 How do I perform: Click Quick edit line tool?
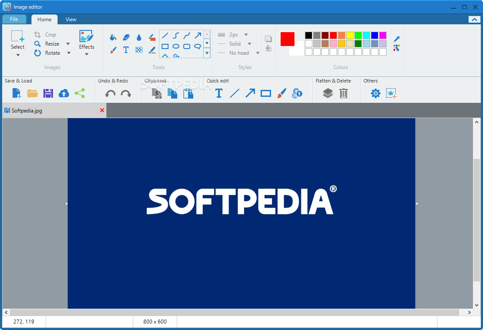click(235, 93)
